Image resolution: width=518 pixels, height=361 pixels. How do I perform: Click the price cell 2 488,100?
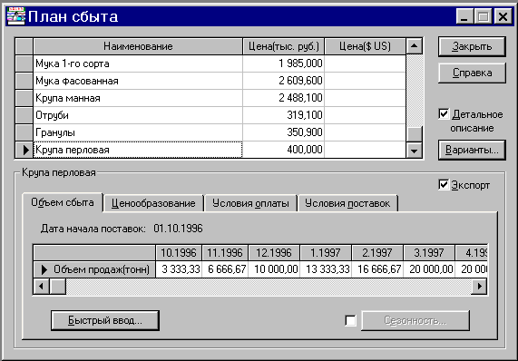(x=283, y=98)
